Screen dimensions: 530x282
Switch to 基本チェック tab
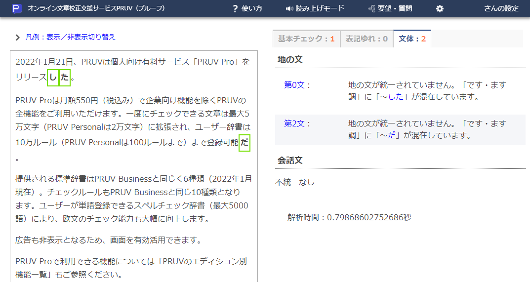click(306, 39)
